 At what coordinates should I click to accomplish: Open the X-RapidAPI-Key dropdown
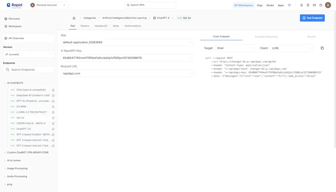[127, 58]
